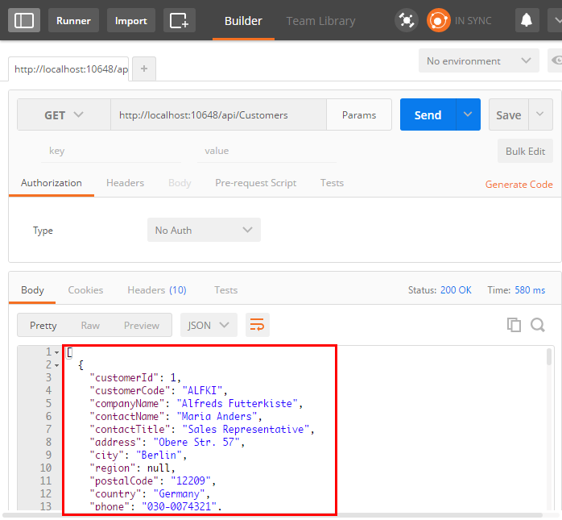562x520 pixels.
Task: Click the Import button
Action: click(130, 20)
